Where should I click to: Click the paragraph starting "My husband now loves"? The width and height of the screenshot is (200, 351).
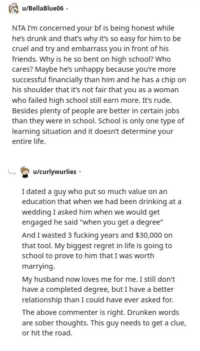click(98, 289)
